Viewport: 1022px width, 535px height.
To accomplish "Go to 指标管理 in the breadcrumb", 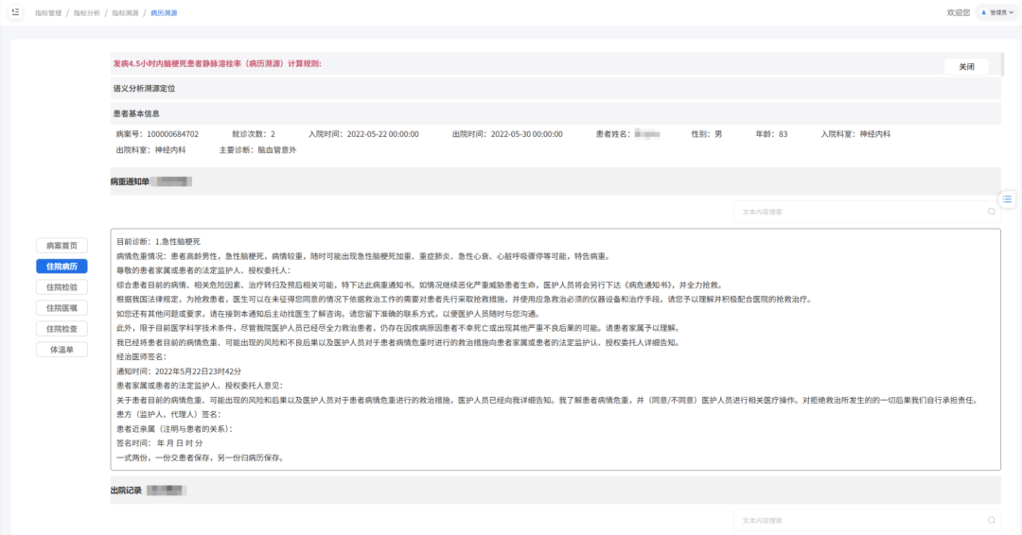I will [x=48, y=13].
